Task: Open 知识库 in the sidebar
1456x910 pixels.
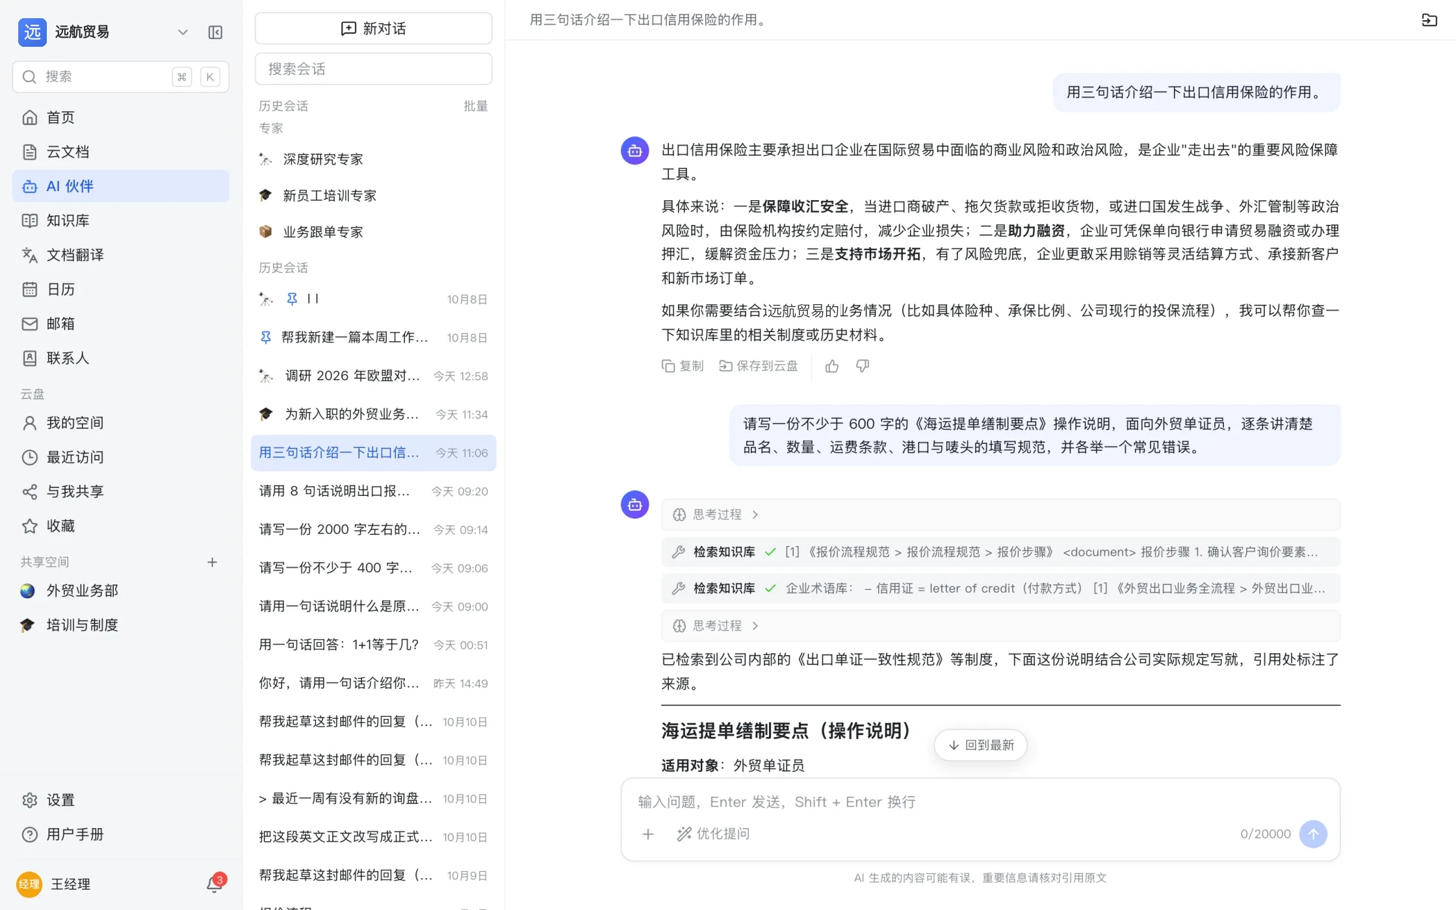Action: pyautogui.click(x=120, y=221)
